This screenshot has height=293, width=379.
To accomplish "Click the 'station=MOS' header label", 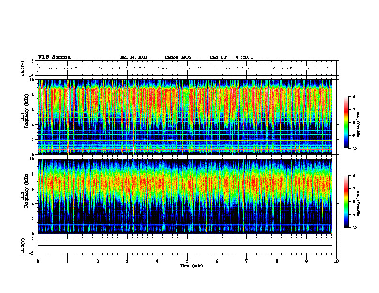I will click(178, 57).
